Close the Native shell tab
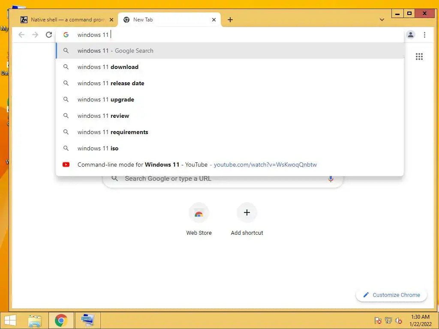This screenshot has height=329, width=439. (x=111, y=20)
